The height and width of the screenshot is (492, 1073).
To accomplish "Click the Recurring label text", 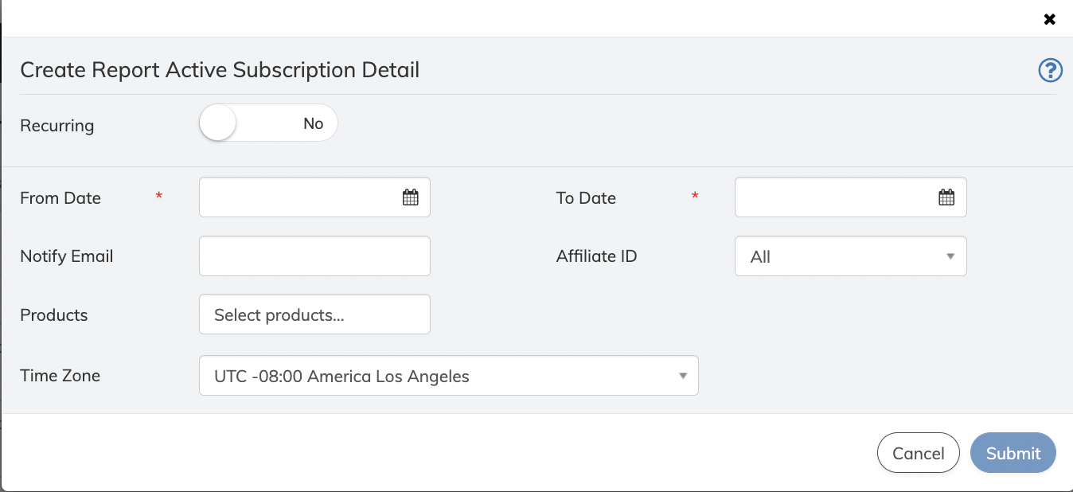I will [57, 126].
